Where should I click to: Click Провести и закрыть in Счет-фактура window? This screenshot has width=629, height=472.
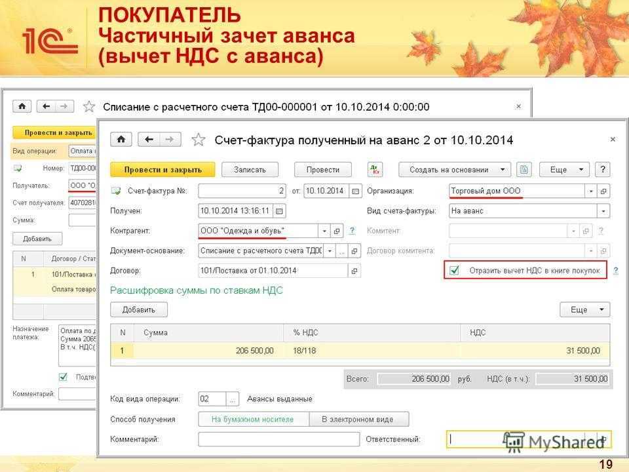click(x=163, y=170)
